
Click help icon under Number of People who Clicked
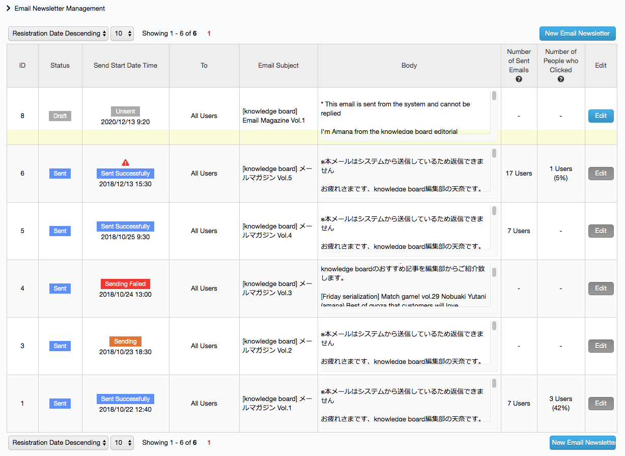point(560,79)
